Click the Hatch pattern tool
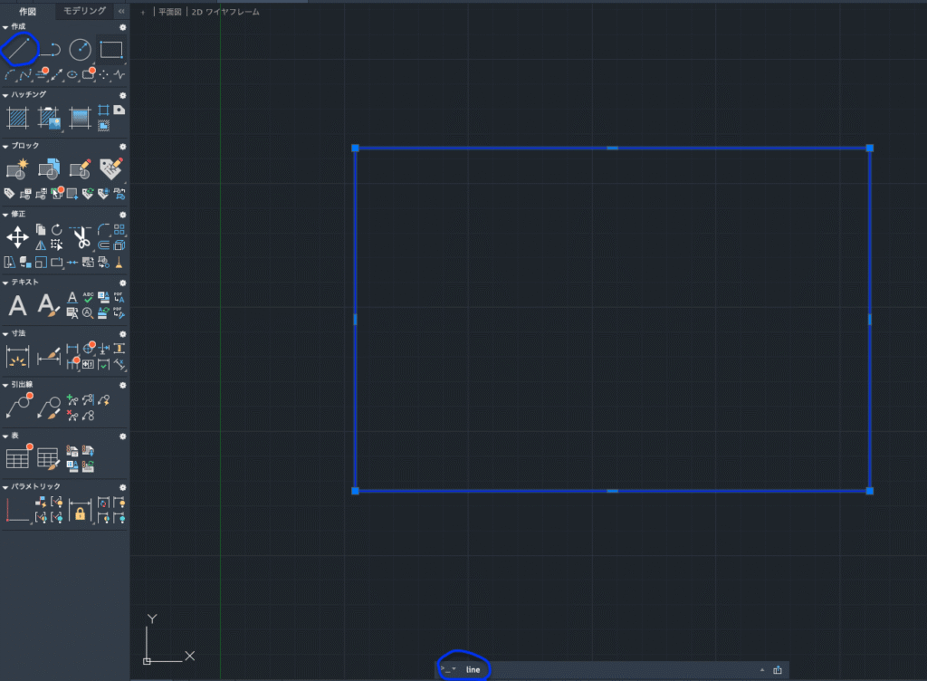This screenshot has width=927, height=681. pos(17,118)
